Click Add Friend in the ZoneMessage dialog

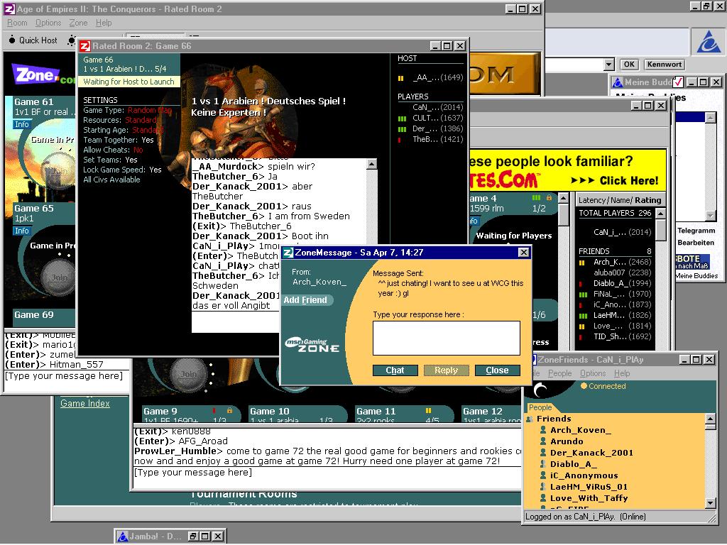[305, 300]
